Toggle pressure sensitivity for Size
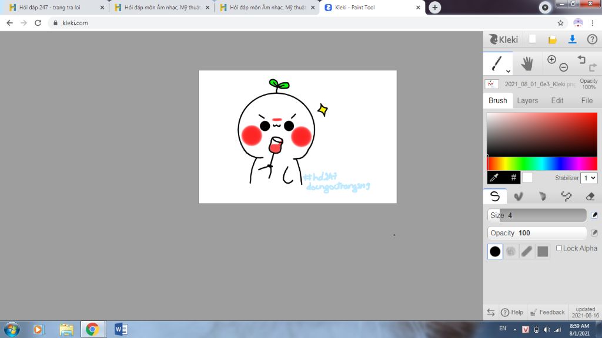Screen dimensions: 602x338 click(x=594, y=215)
